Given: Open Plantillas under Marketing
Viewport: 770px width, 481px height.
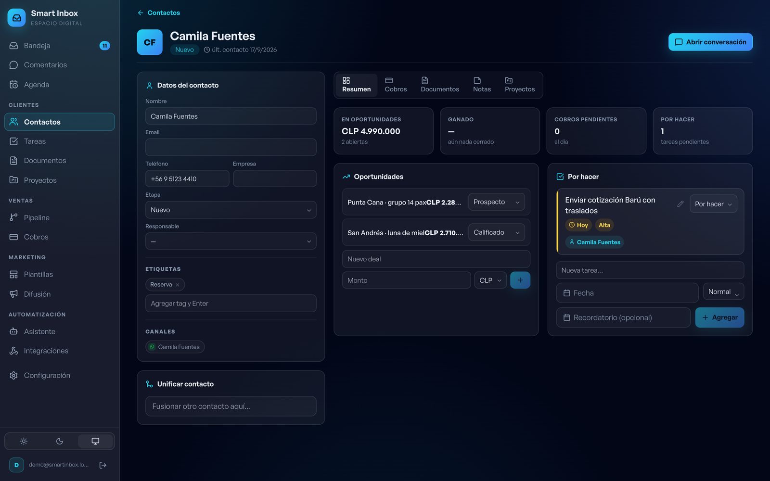Looking at the screenshot, I should pyautogui.click(x=60, y=275).
